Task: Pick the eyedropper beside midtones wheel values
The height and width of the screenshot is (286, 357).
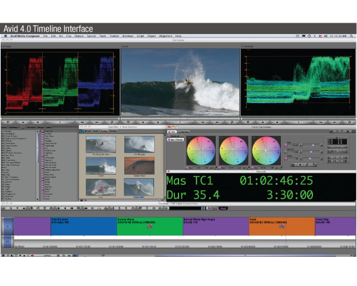Action: click(248, 168)
